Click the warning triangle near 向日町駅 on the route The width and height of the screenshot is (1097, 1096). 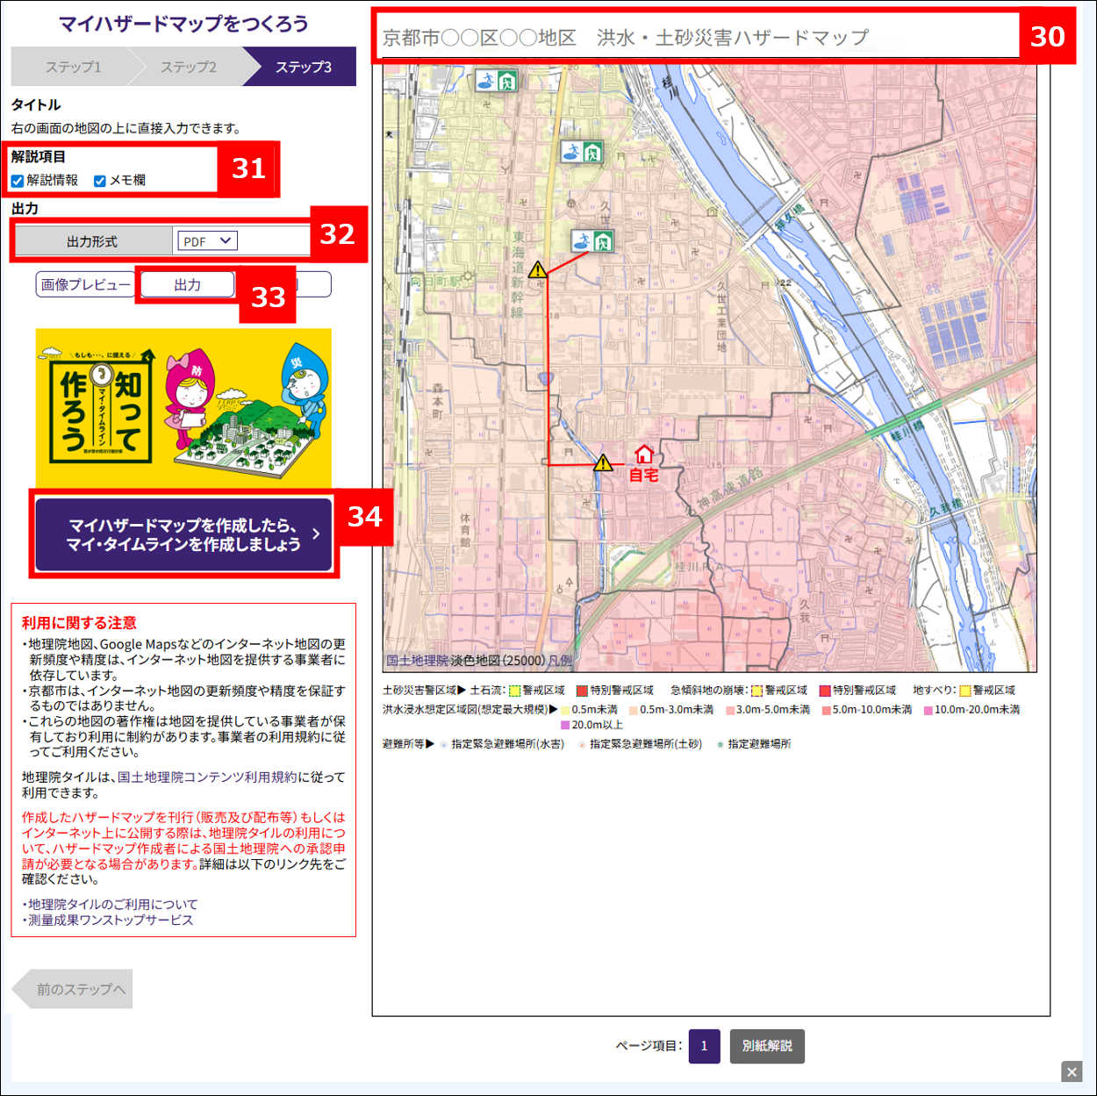(x=538, y=269)
